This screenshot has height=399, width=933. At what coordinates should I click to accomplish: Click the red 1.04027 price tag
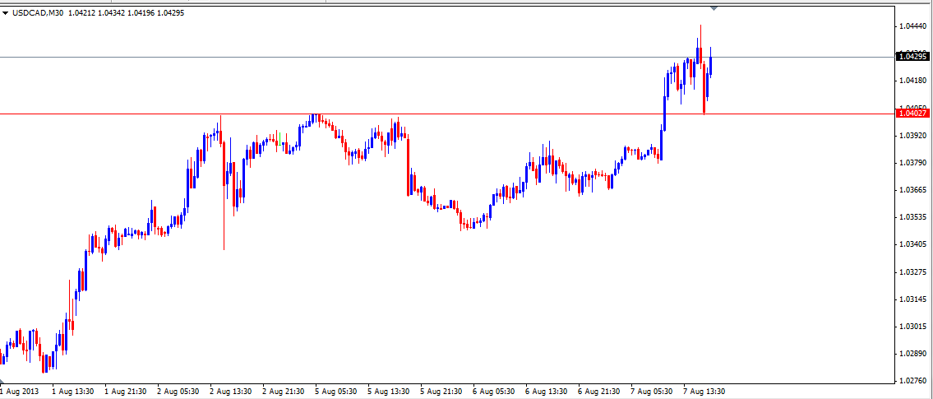pyautogui.click(x=912, y=114)
